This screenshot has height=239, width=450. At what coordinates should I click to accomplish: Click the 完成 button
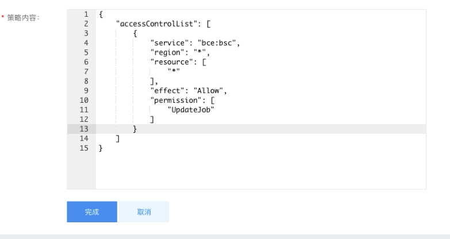click(92, 212)
